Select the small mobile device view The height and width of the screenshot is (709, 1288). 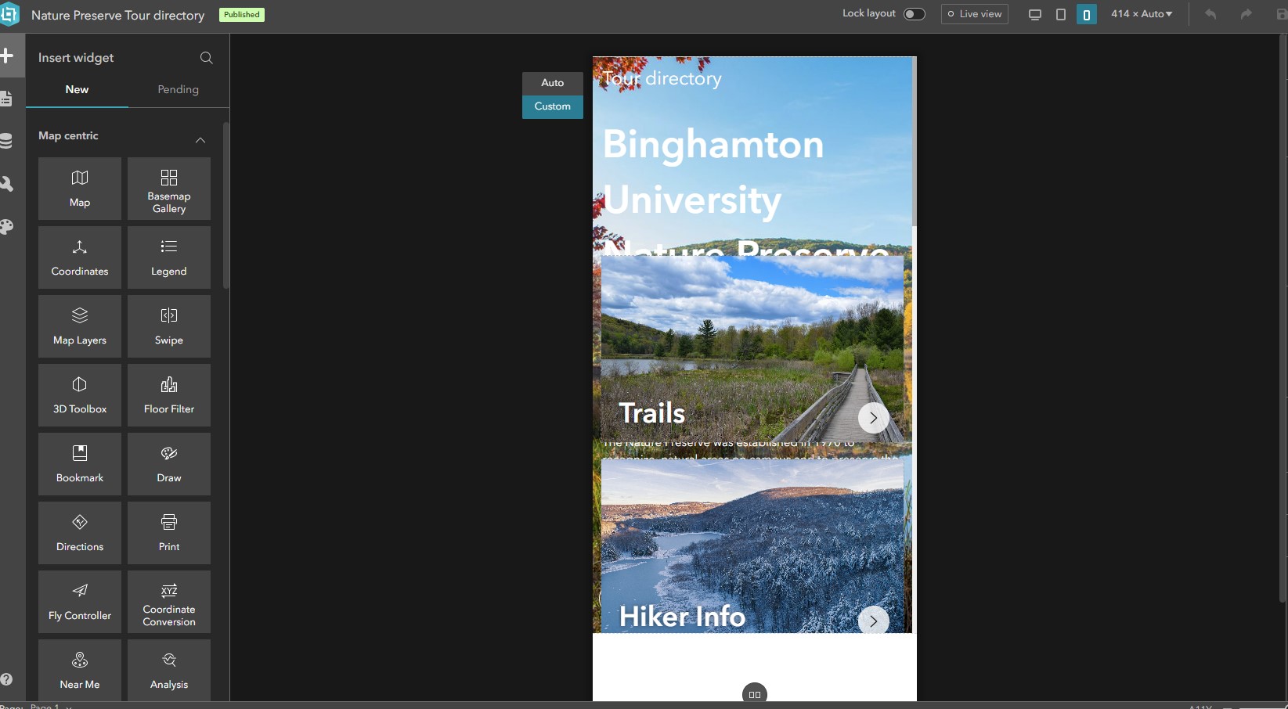tap(1087, 14)
